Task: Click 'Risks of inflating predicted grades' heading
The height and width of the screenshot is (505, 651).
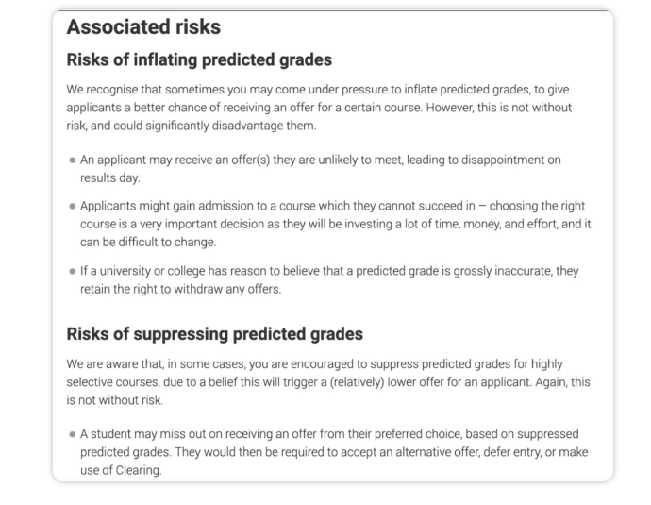Action: coord(199,59)
